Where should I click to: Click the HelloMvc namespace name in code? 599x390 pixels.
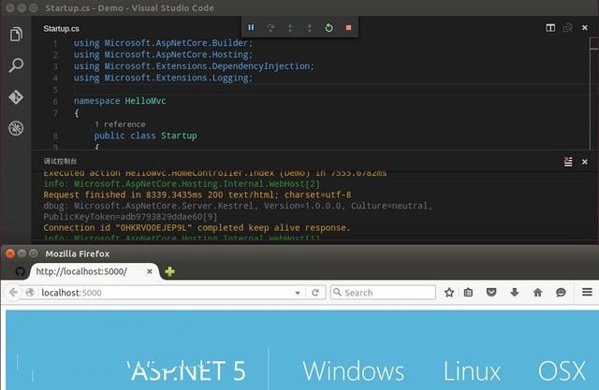[x=146, y=101]
